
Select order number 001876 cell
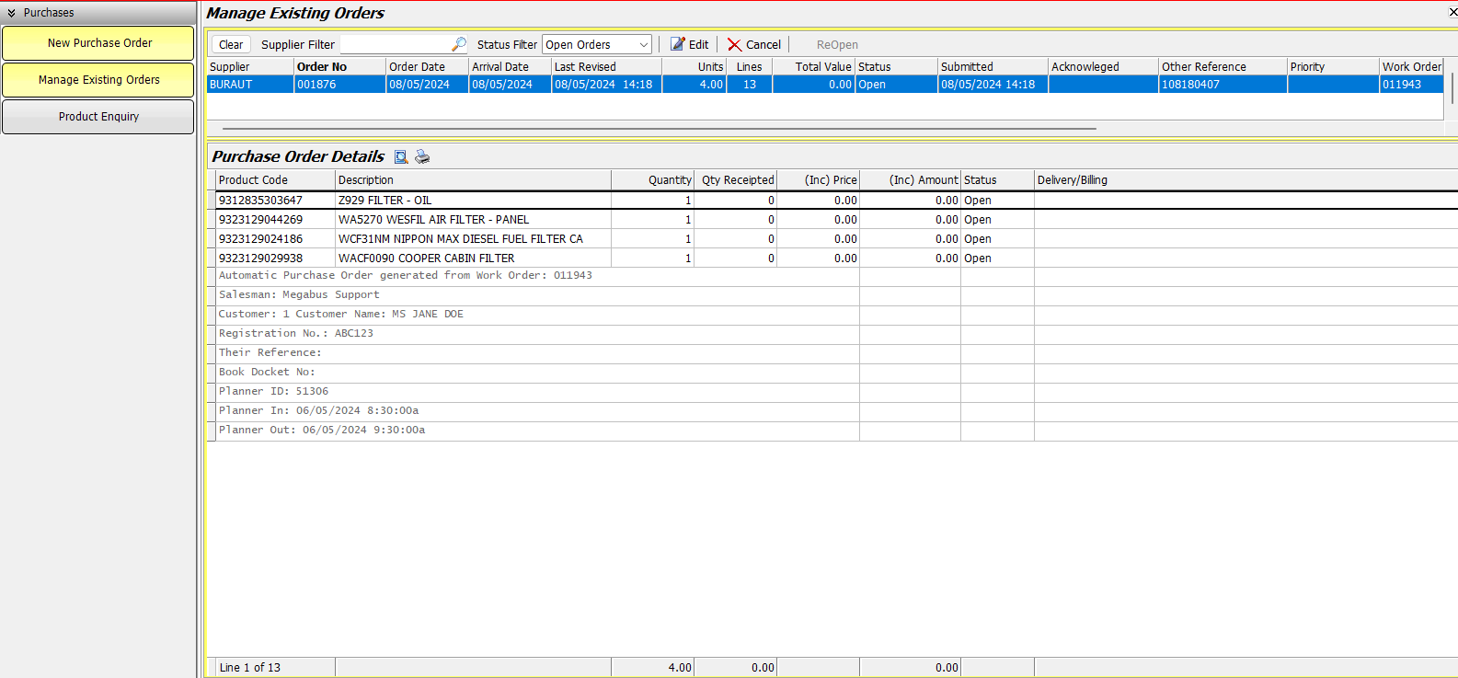(x=339, y=84)
